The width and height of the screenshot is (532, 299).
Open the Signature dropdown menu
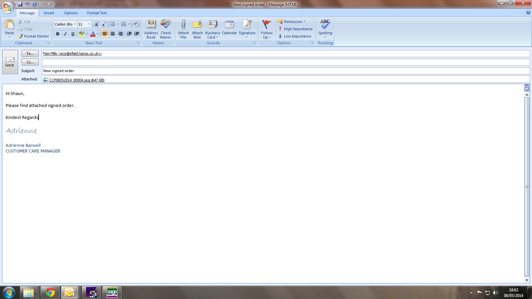click(x=247, y=29)
